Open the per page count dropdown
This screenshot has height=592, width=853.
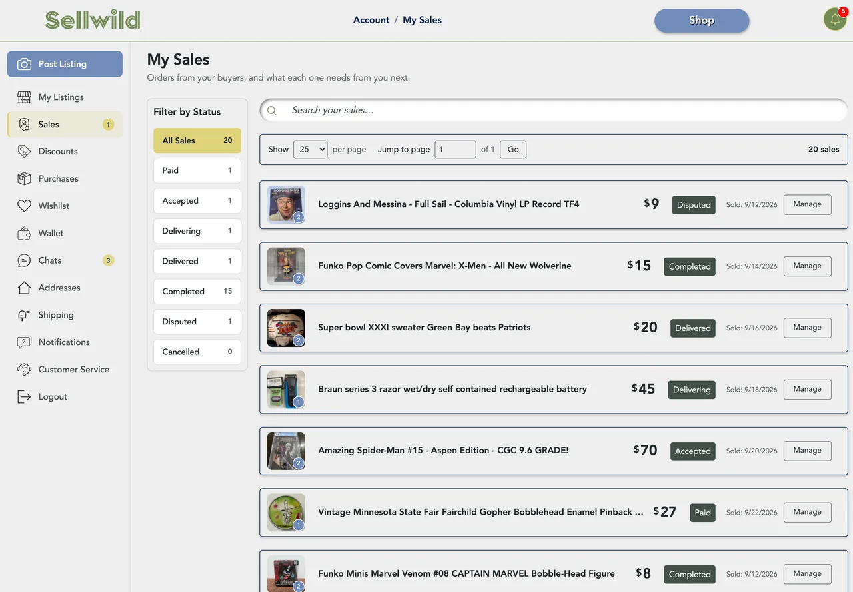pyautogui.click(x=310, y=149)
